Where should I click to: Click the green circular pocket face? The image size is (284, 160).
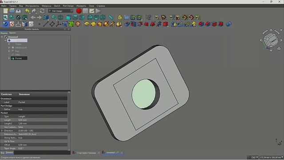(144, 94)
